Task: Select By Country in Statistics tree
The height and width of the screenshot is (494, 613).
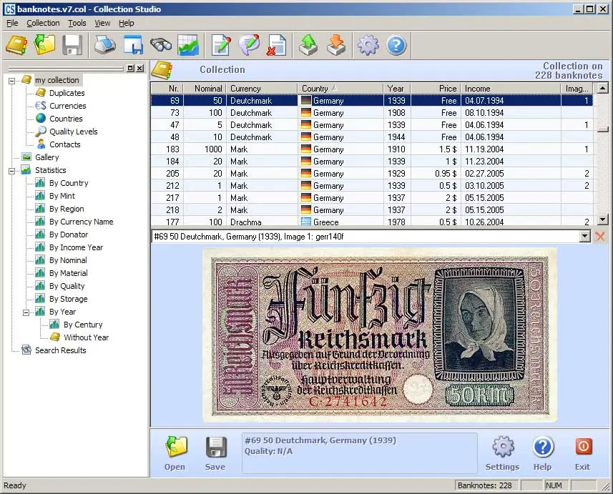Action: (69, 183)
